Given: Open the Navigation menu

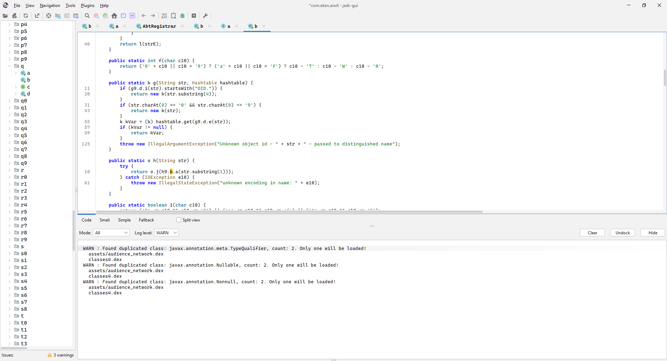Looking at the screenshot, I should 50,6.
